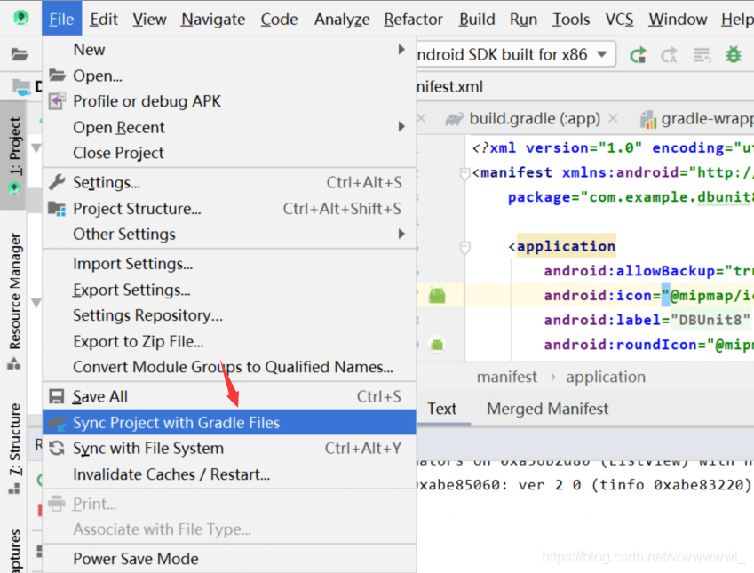
Task: Open the Build menu
Action: (x=477, y=19)
